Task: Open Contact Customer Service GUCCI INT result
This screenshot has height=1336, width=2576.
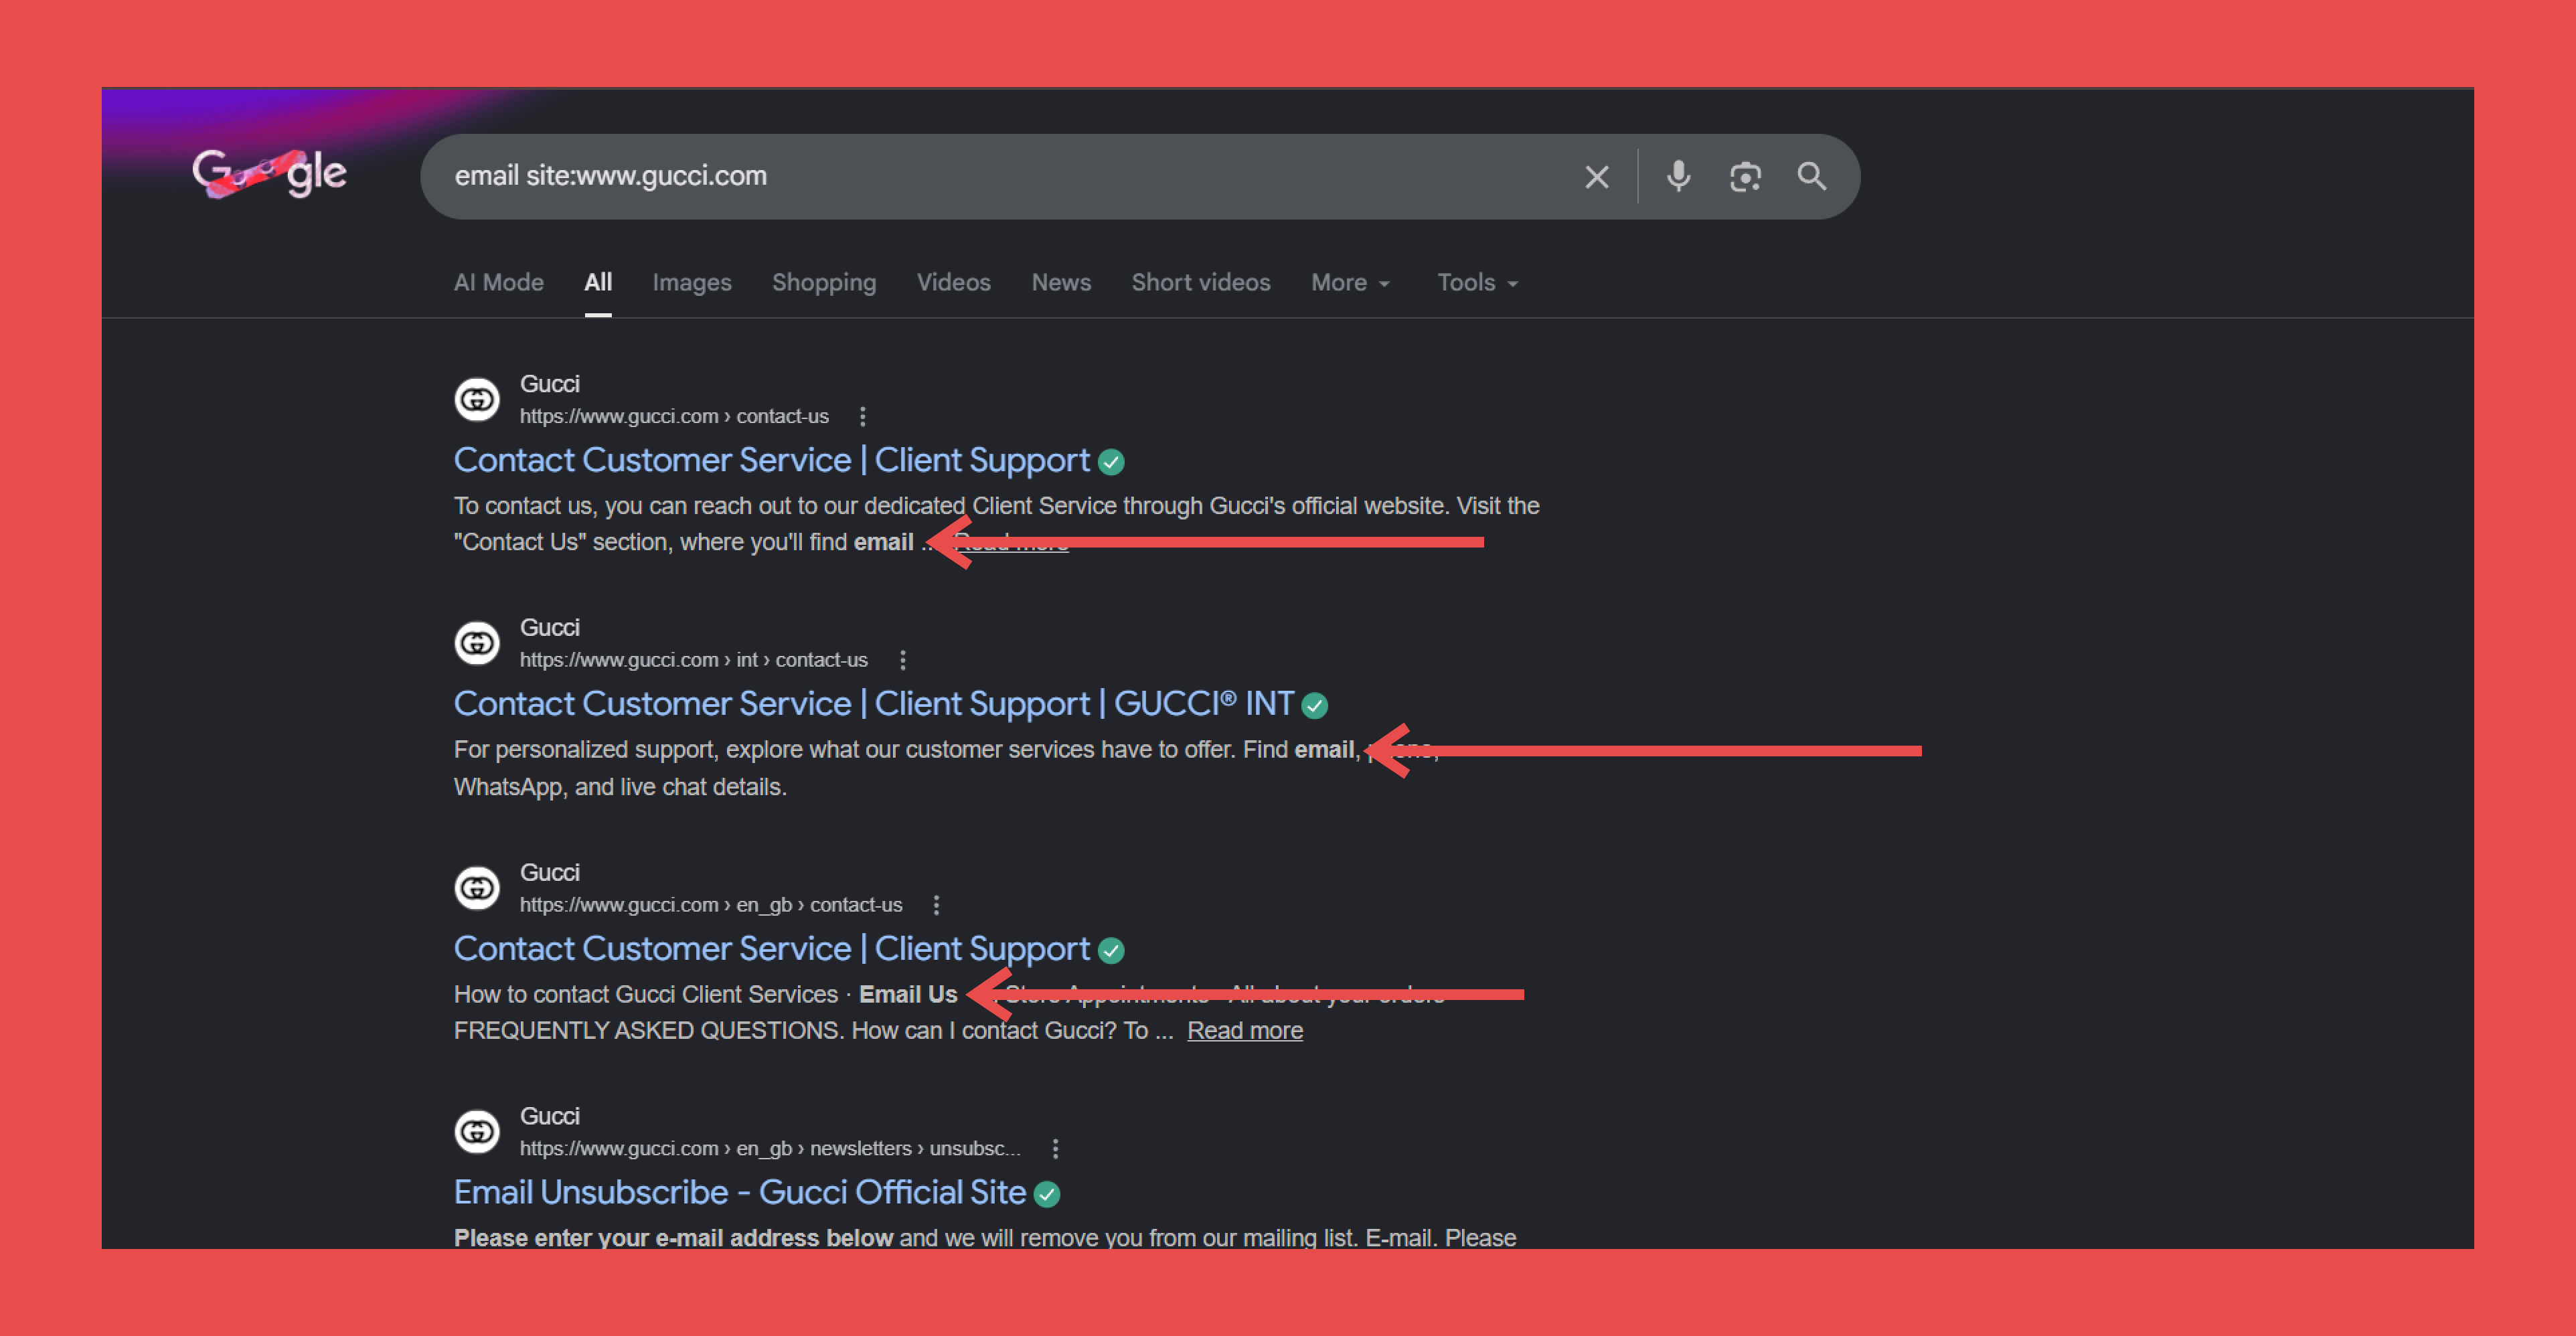Action: point(873,704)
